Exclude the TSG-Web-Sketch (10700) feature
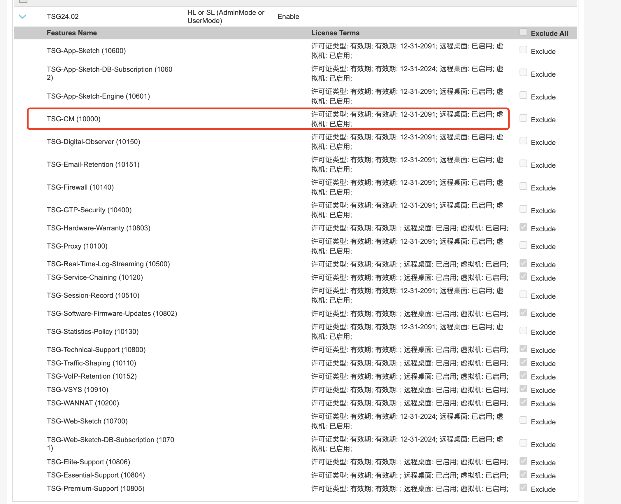This screenshot has height=504, width=621. (523, 420)
